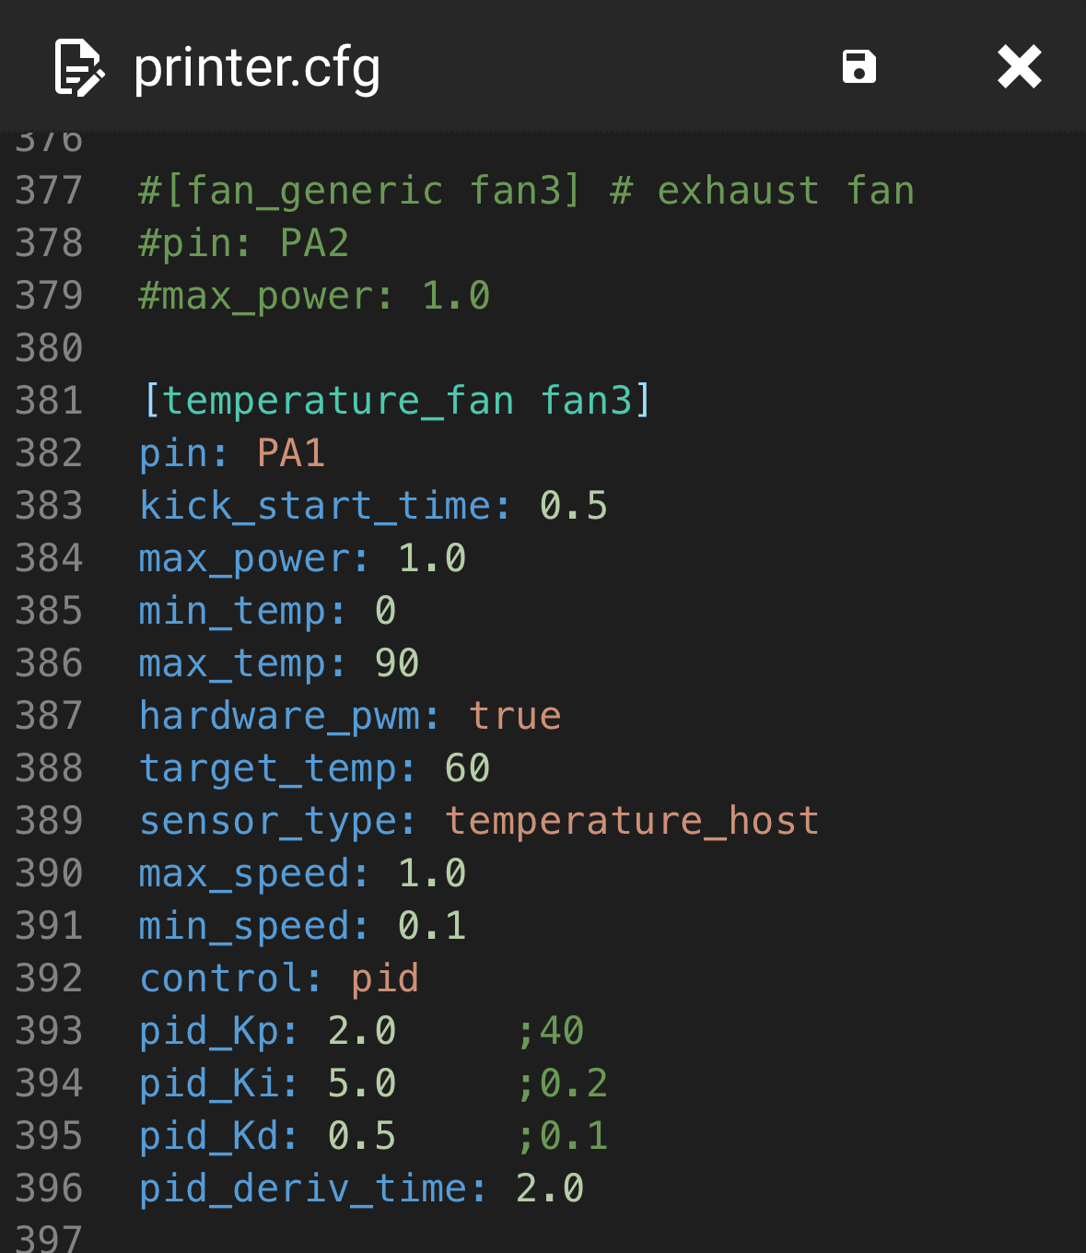Screen dimensions: 1086x1253
Task: Click the sensor_type temperature_host value
Action: (x=632, y=821)
